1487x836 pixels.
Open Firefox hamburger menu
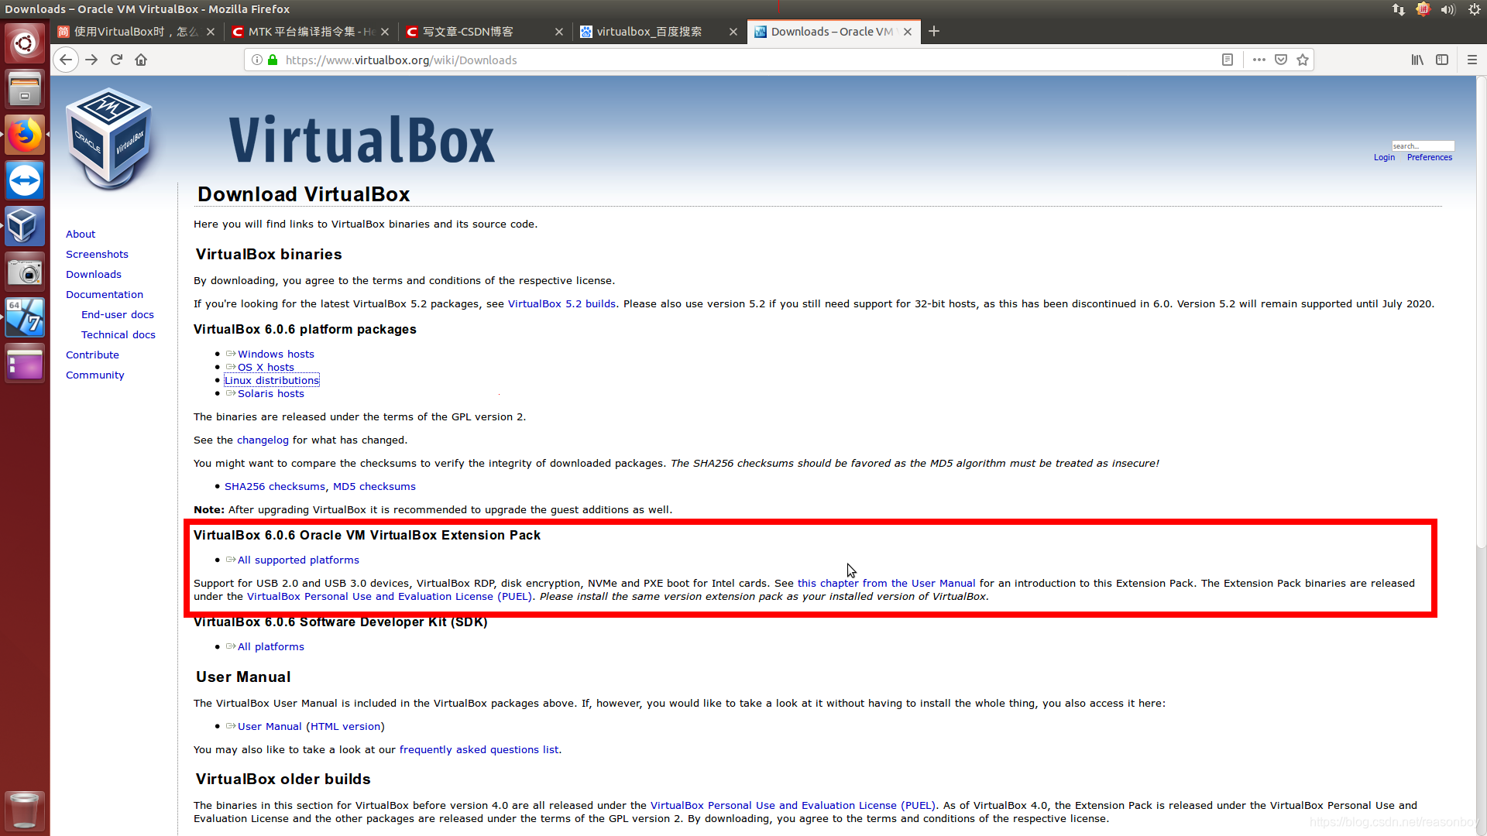click(1472, 60)
